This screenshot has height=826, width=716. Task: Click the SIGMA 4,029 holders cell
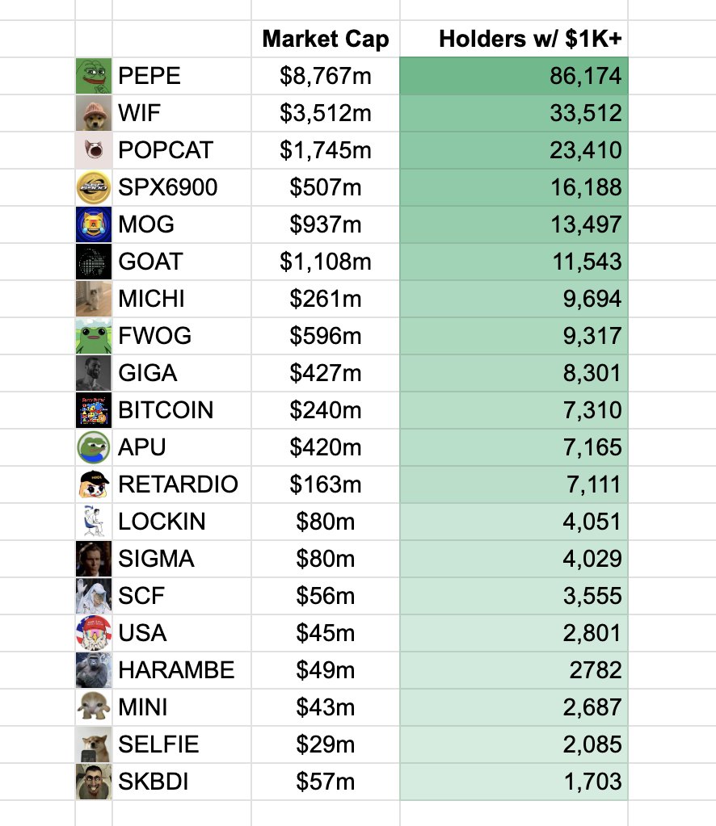514,559
